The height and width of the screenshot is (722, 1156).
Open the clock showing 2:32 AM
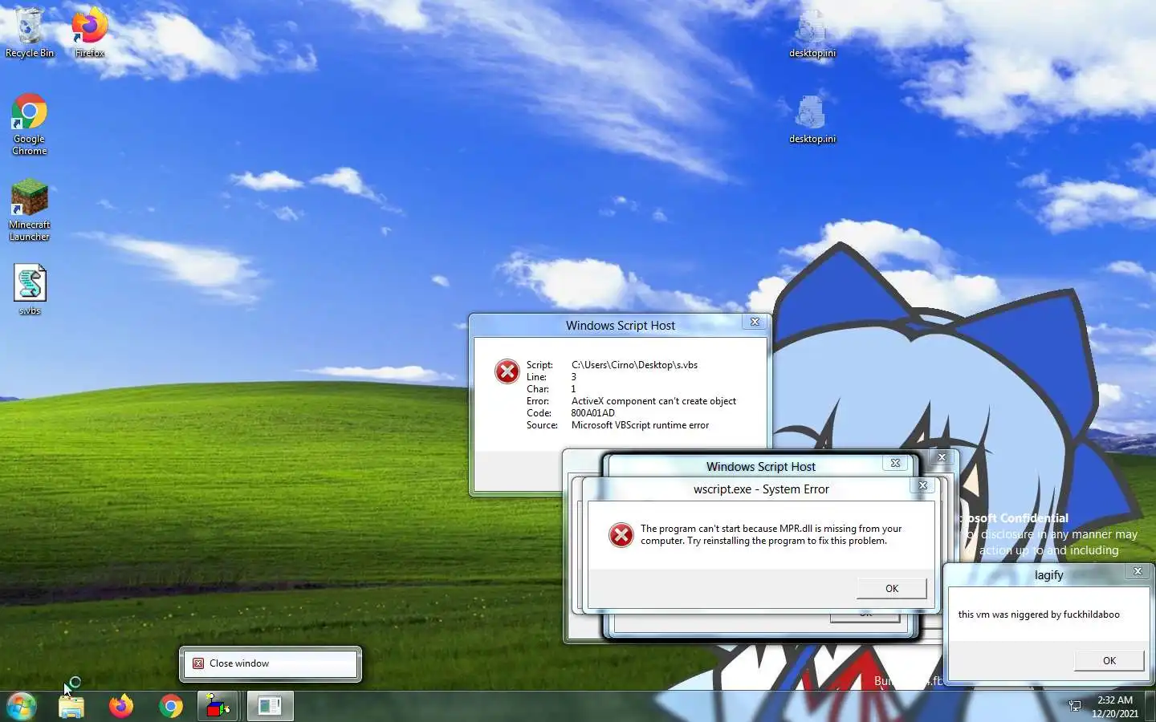click(x=1115, y=707)
